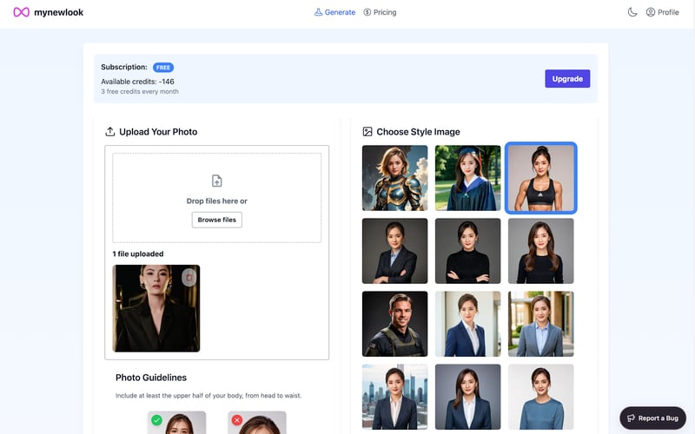695x434 pixels.
Task: Choose the long wavy hair black top style
Action: point(540,251)
